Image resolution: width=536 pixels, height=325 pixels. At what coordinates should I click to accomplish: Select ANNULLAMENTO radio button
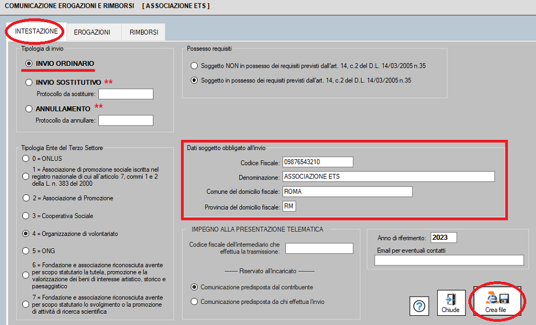pyautogui.click(x=29, y=109)
